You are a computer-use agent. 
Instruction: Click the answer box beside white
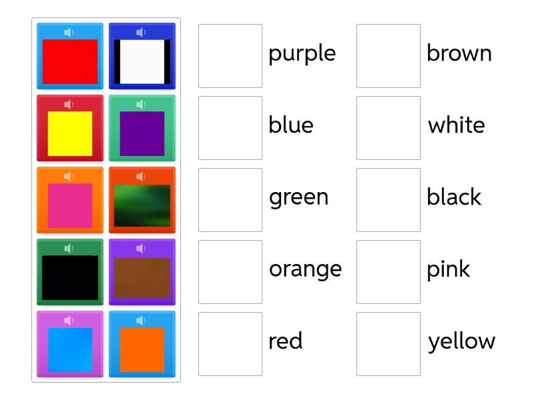click(x=388, y=128)
